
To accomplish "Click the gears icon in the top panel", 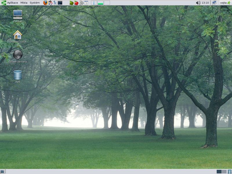I will [x=81, y=3].
